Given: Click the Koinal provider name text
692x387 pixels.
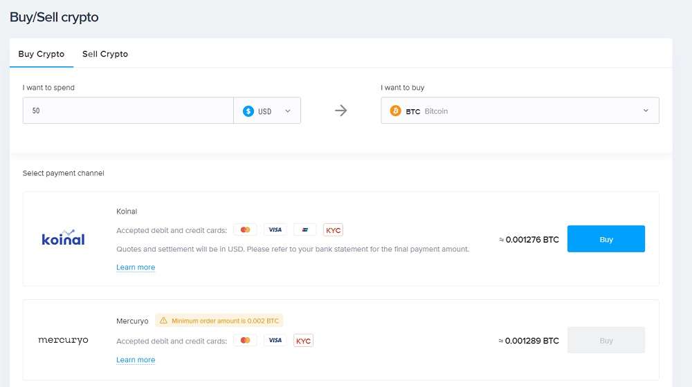Looking at the screenshot, I should pos(127,211).
